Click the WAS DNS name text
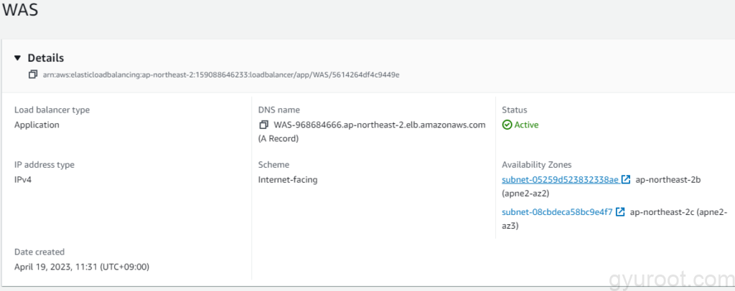Viewport: 735px width, 291px height. coord(380,125)
